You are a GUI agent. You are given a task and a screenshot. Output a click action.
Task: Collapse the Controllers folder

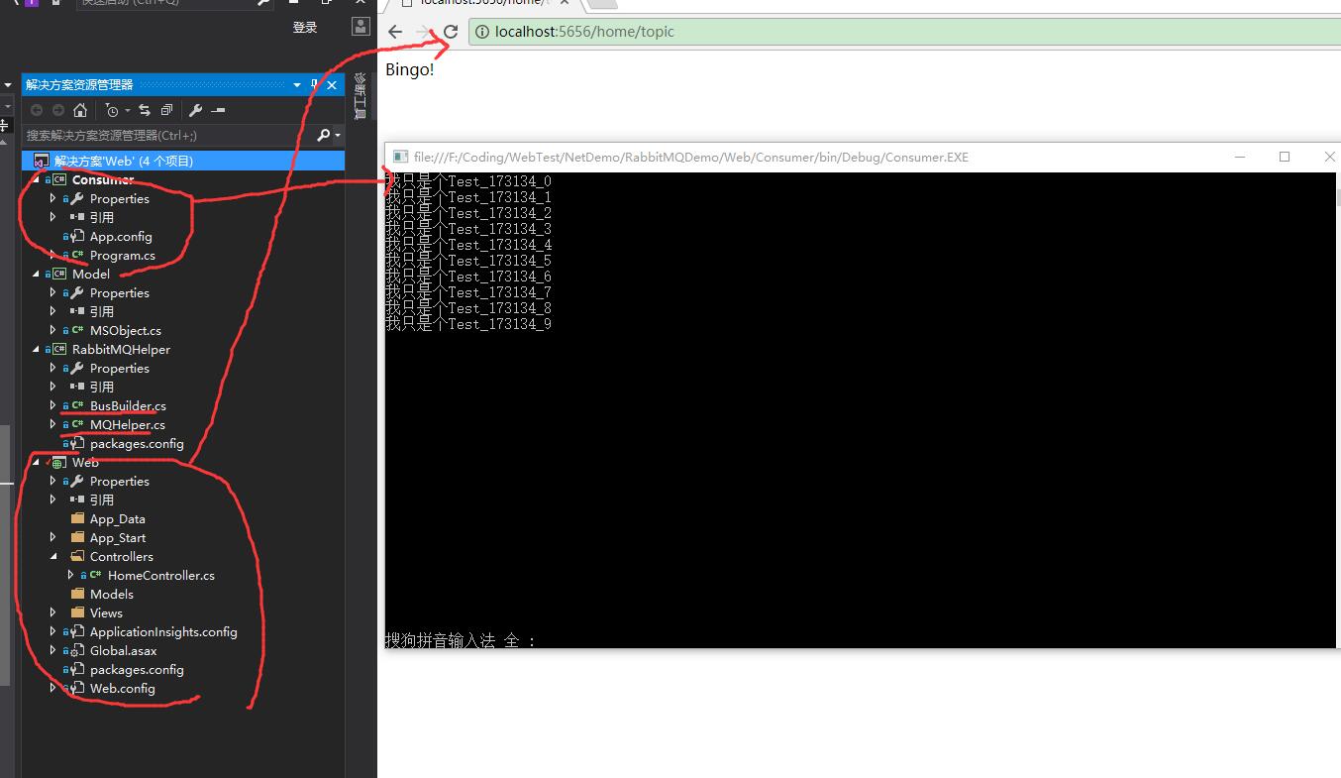pos(53,556)
